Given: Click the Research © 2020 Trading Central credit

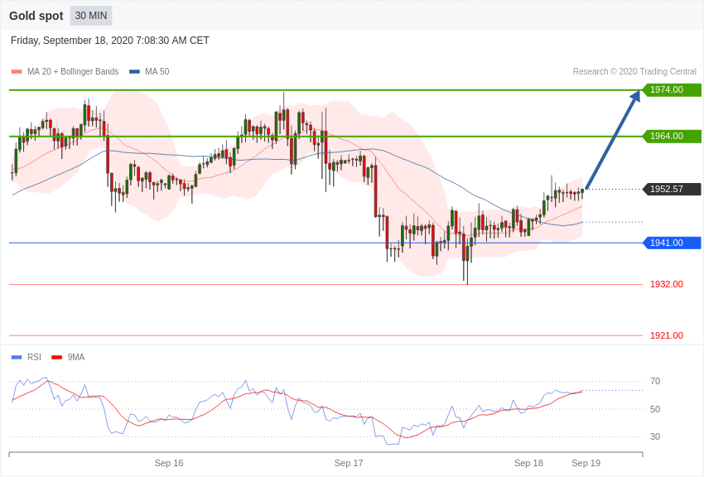Looking at the screenshot, I should pos(634,71).
